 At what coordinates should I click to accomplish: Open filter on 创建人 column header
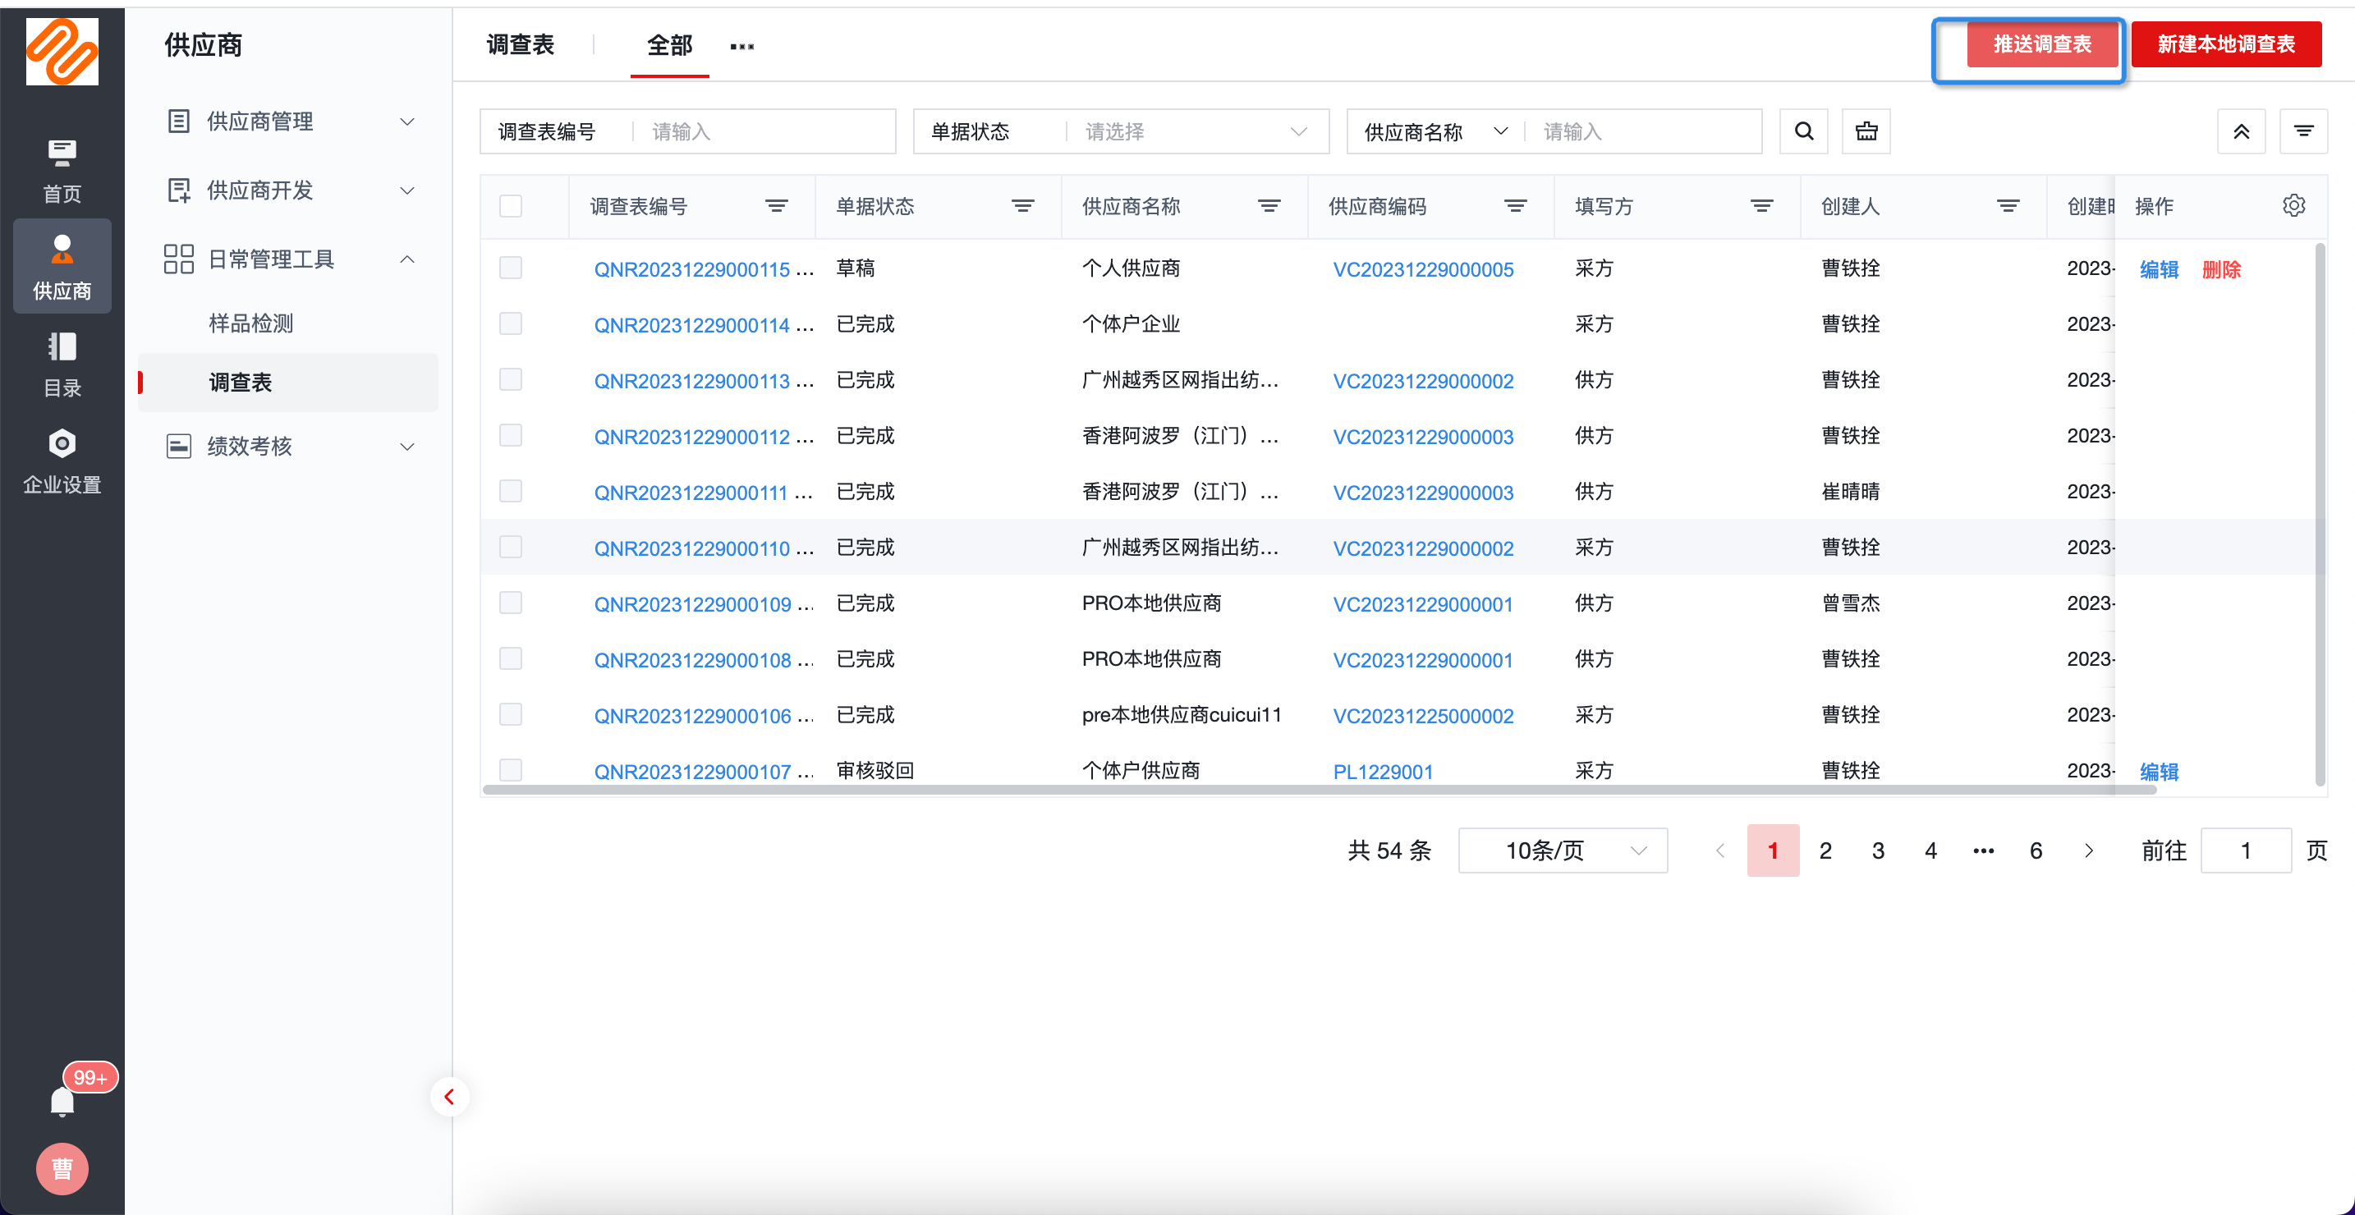pyautogui.click(x=2008, y=206)
